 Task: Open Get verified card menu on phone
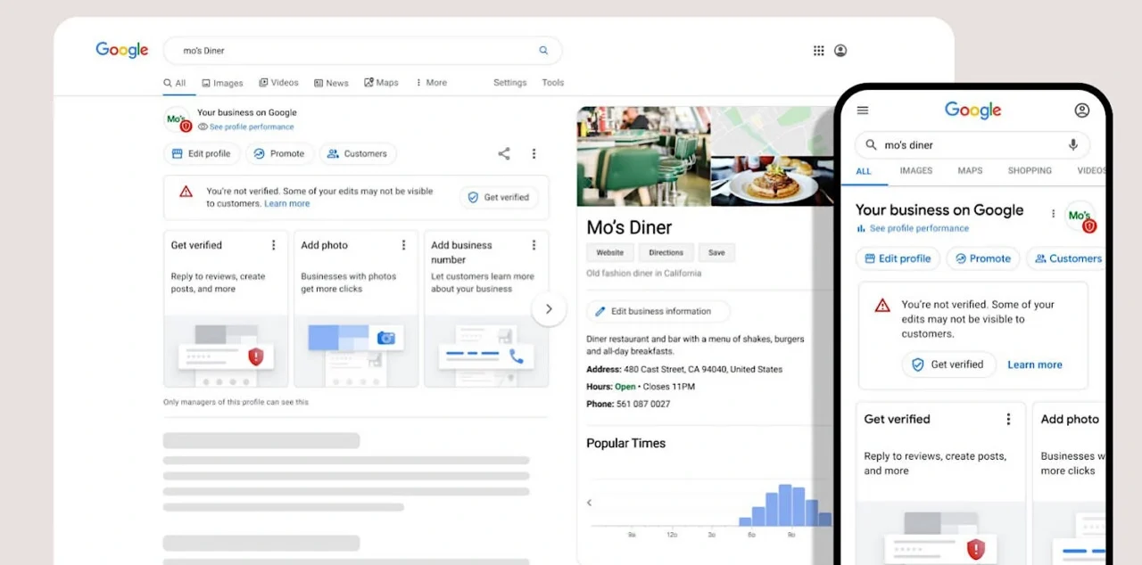[x=1009, y=419]
